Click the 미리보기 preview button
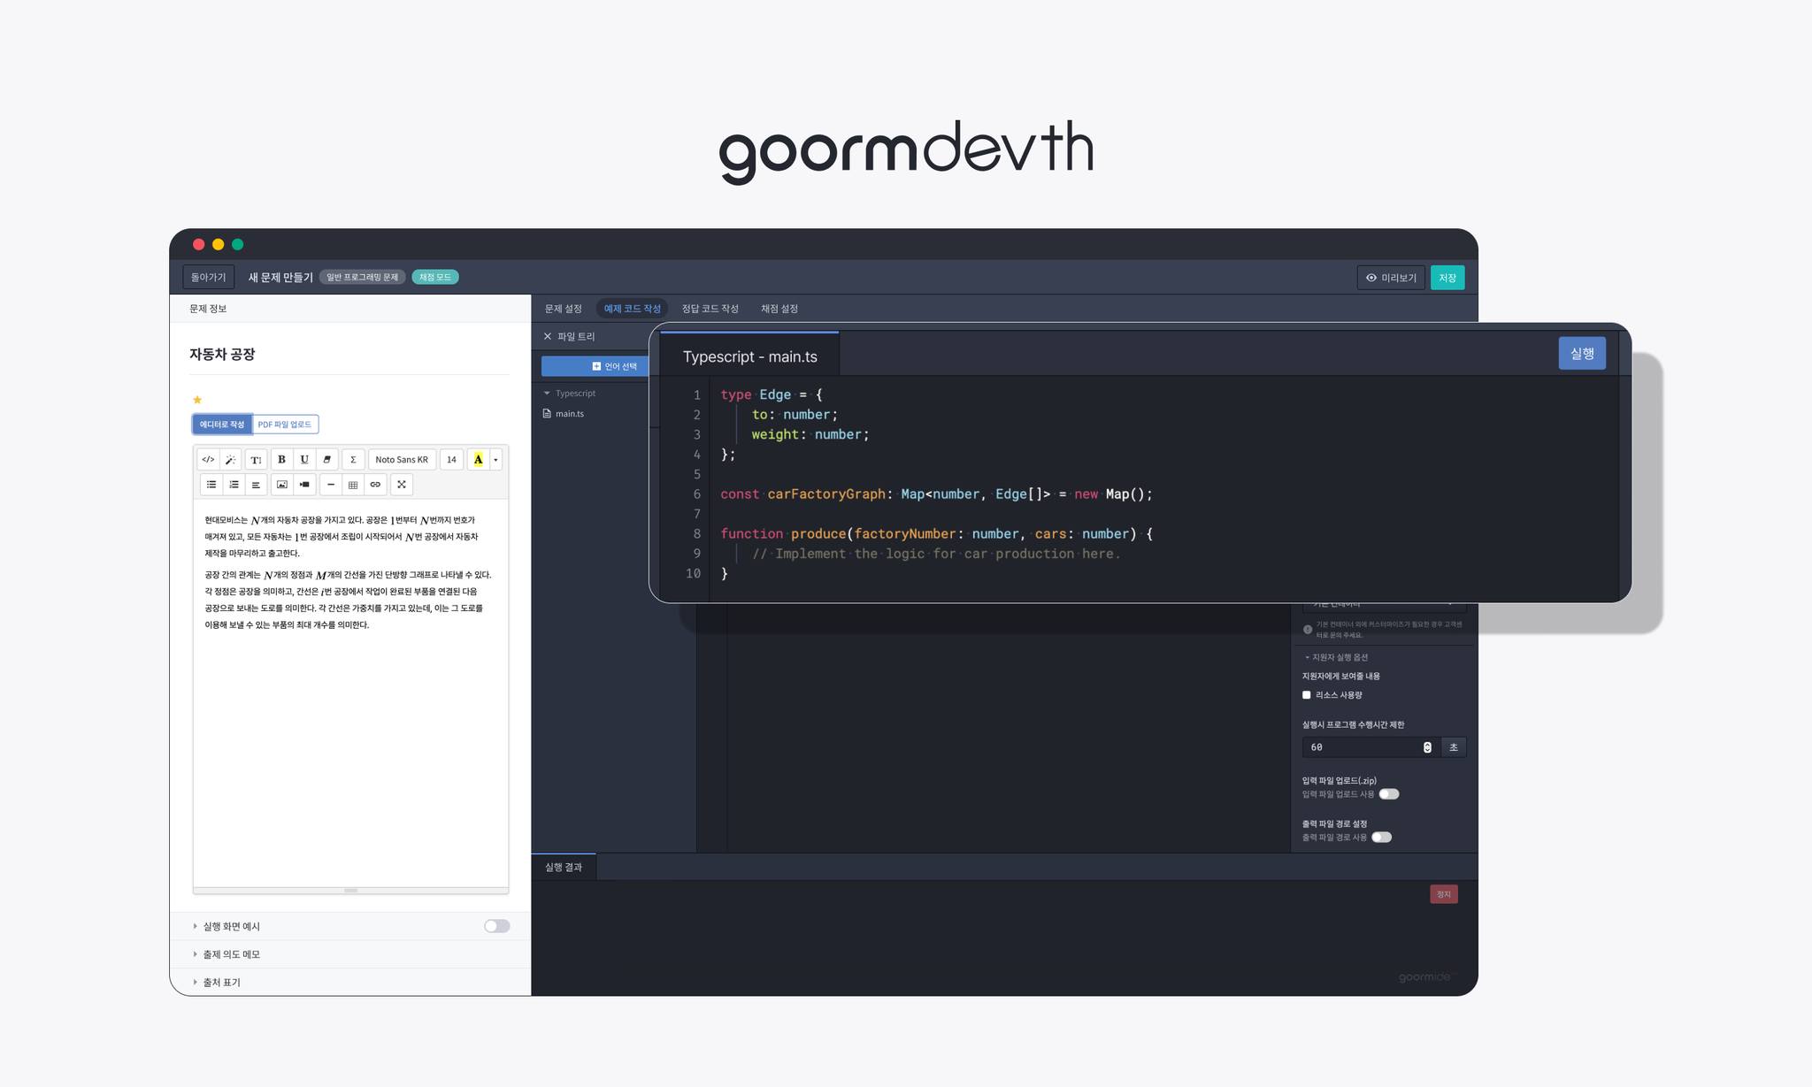The height and width of the screenshot is (1087, 1812). [1391, 278]
